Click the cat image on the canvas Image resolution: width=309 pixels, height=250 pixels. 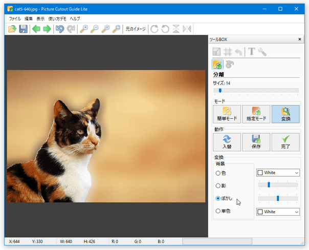pyautogui.click(x=106, y=136)
